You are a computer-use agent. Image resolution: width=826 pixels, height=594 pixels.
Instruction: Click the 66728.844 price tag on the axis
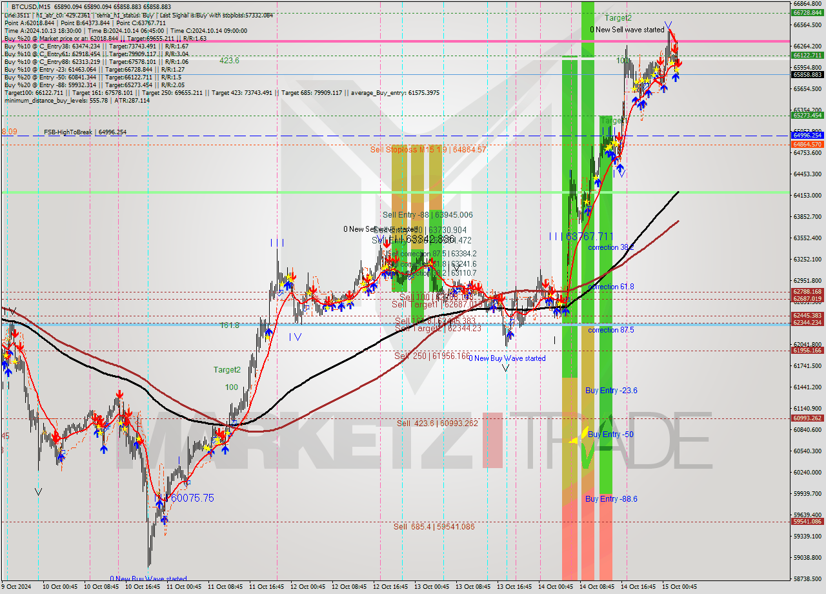[x=807, y=12]
